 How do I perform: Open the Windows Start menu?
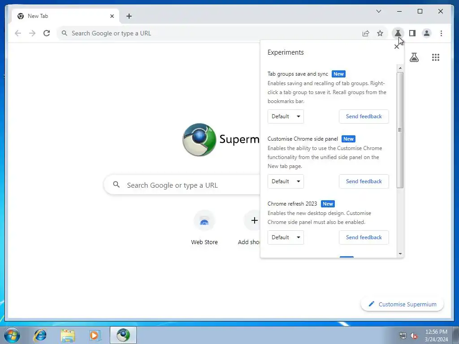(12, 335)
